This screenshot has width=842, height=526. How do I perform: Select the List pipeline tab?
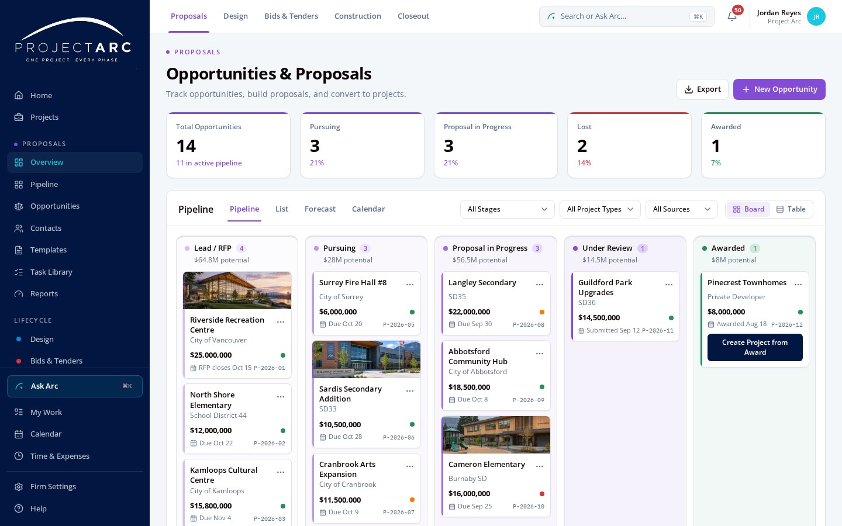coord(282,209)
